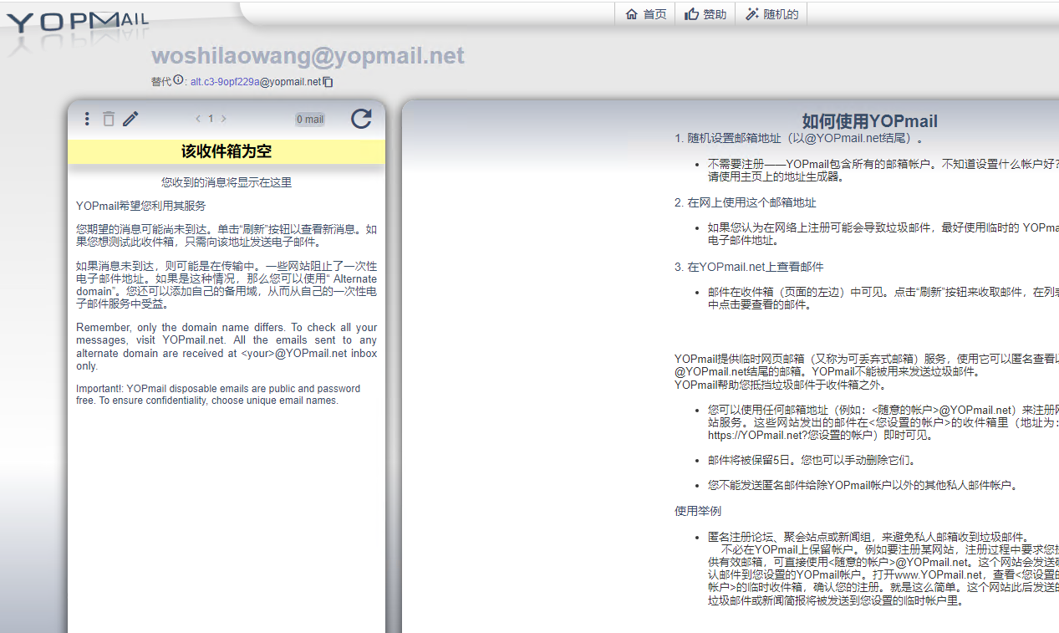Image resolution: width=1059 pixels, height=633 pixels.
Task: Open the 随机的 random address tab
Action: pos(771,14)
